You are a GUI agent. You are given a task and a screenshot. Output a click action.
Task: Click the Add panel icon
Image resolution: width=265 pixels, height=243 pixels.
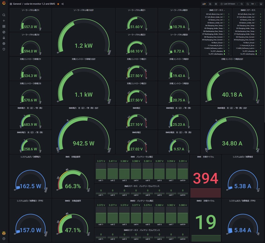click(204, 4)
